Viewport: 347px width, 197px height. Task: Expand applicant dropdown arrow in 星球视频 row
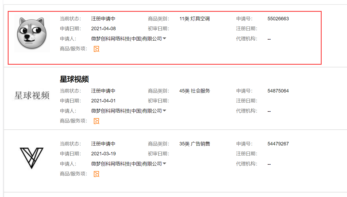click(165, 111)
